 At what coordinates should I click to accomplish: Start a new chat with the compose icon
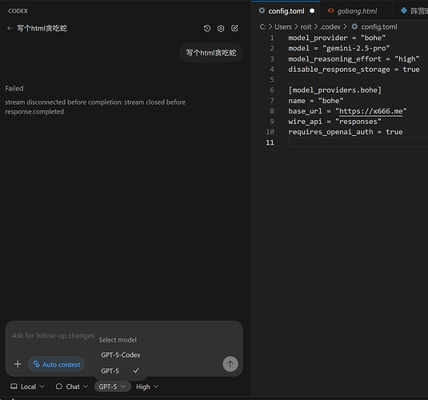pos(234,28)
